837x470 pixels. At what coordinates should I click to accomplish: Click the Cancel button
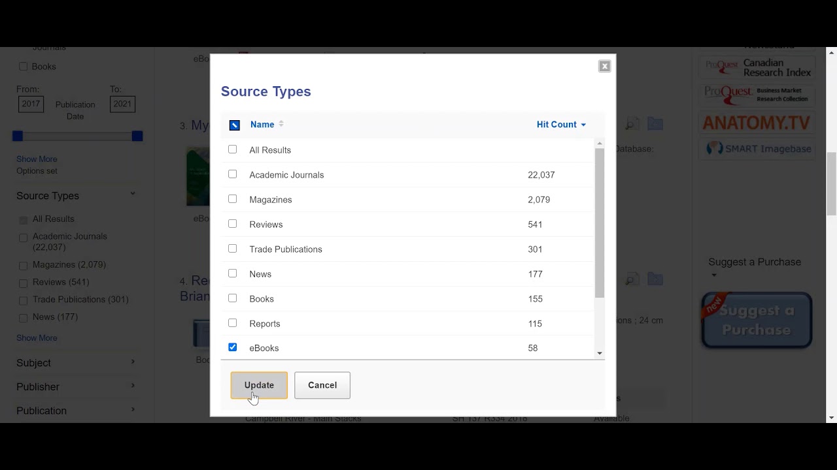click(322, 385)
